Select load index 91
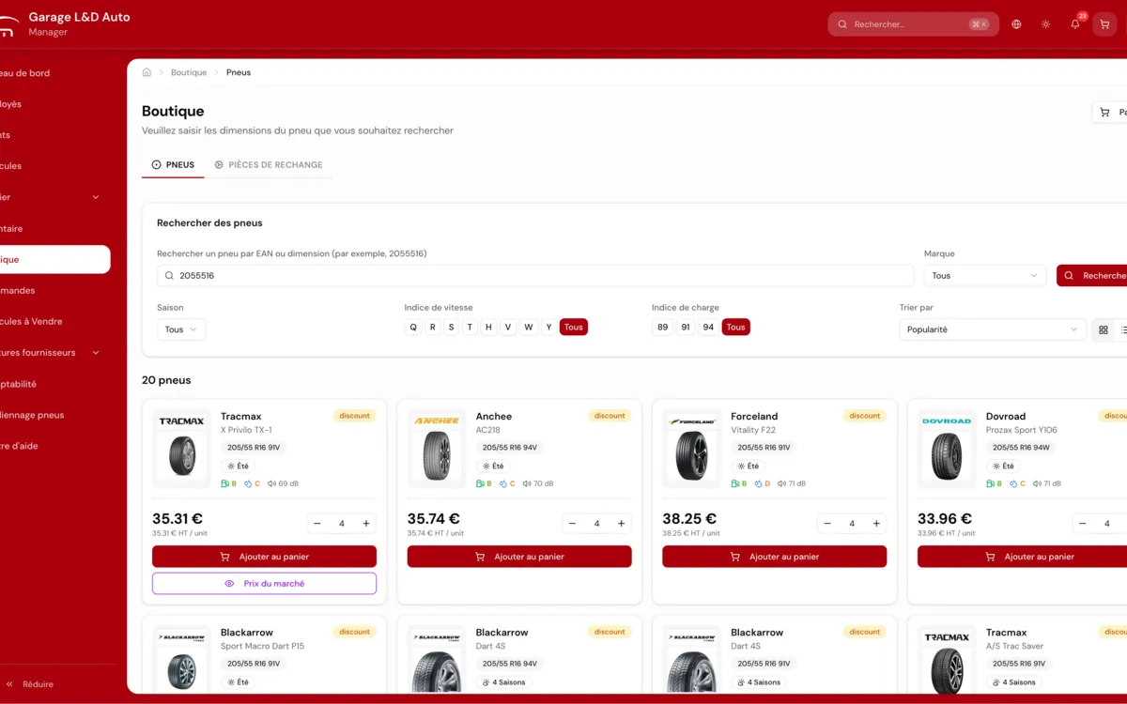Image resolution: width=1127 pixels, height=704 pixels. click(686, 328)
